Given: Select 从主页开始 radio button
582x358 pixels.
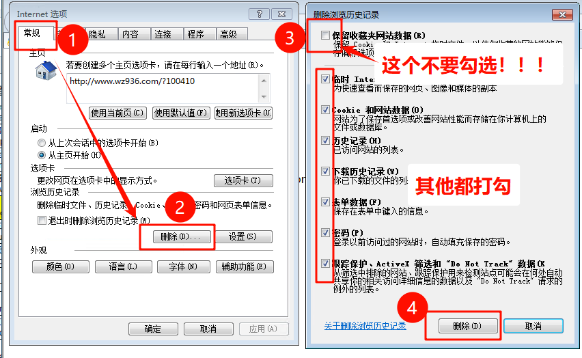Looking at the screenshot, I should 42,155.
